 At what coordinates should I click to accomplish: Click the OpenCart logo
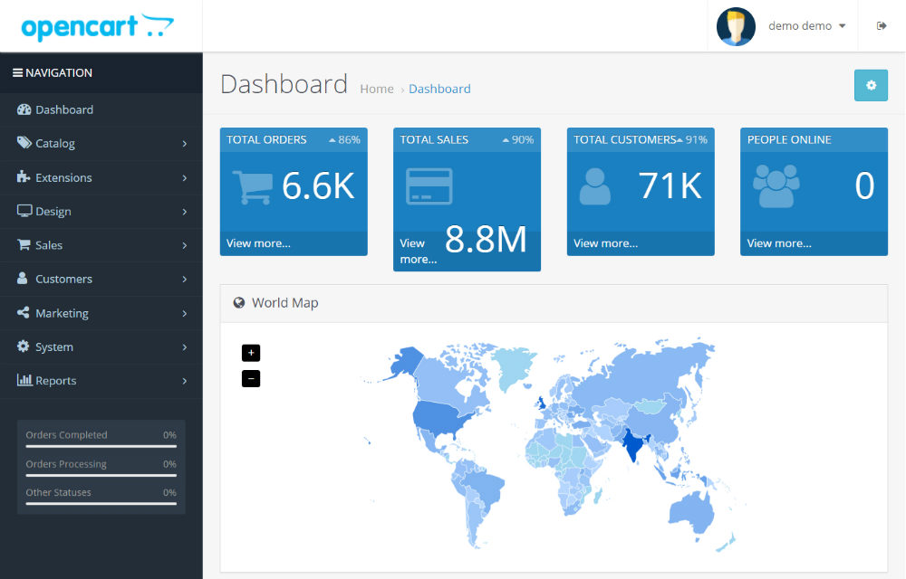(97, 26)
